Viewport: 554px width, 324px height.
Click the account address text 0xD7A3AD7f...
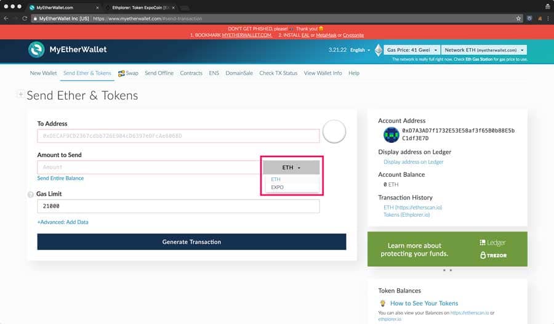pos(458,134)
